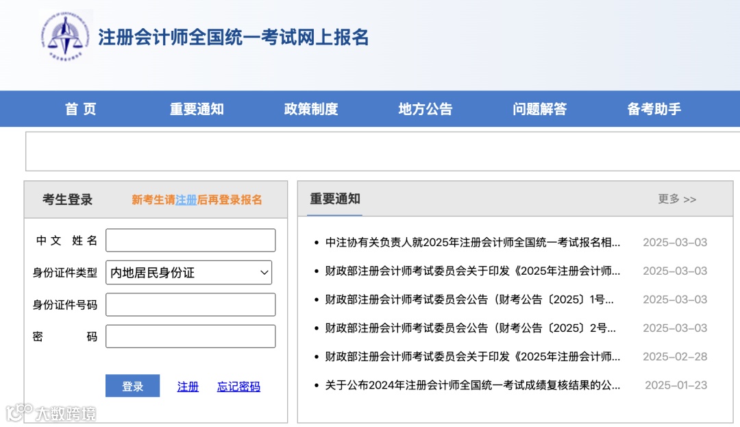Focus the 中文姓名 input field
Screen dimensions: 740x427
pyautogui.click(x=190, y=240)
